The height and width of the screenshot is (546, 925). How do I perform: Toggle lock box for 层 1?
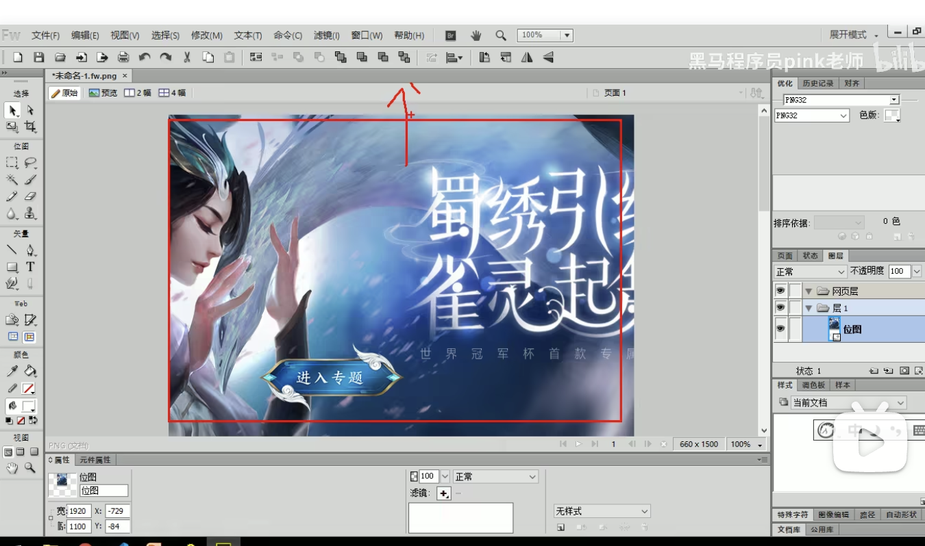click(795, 308)
